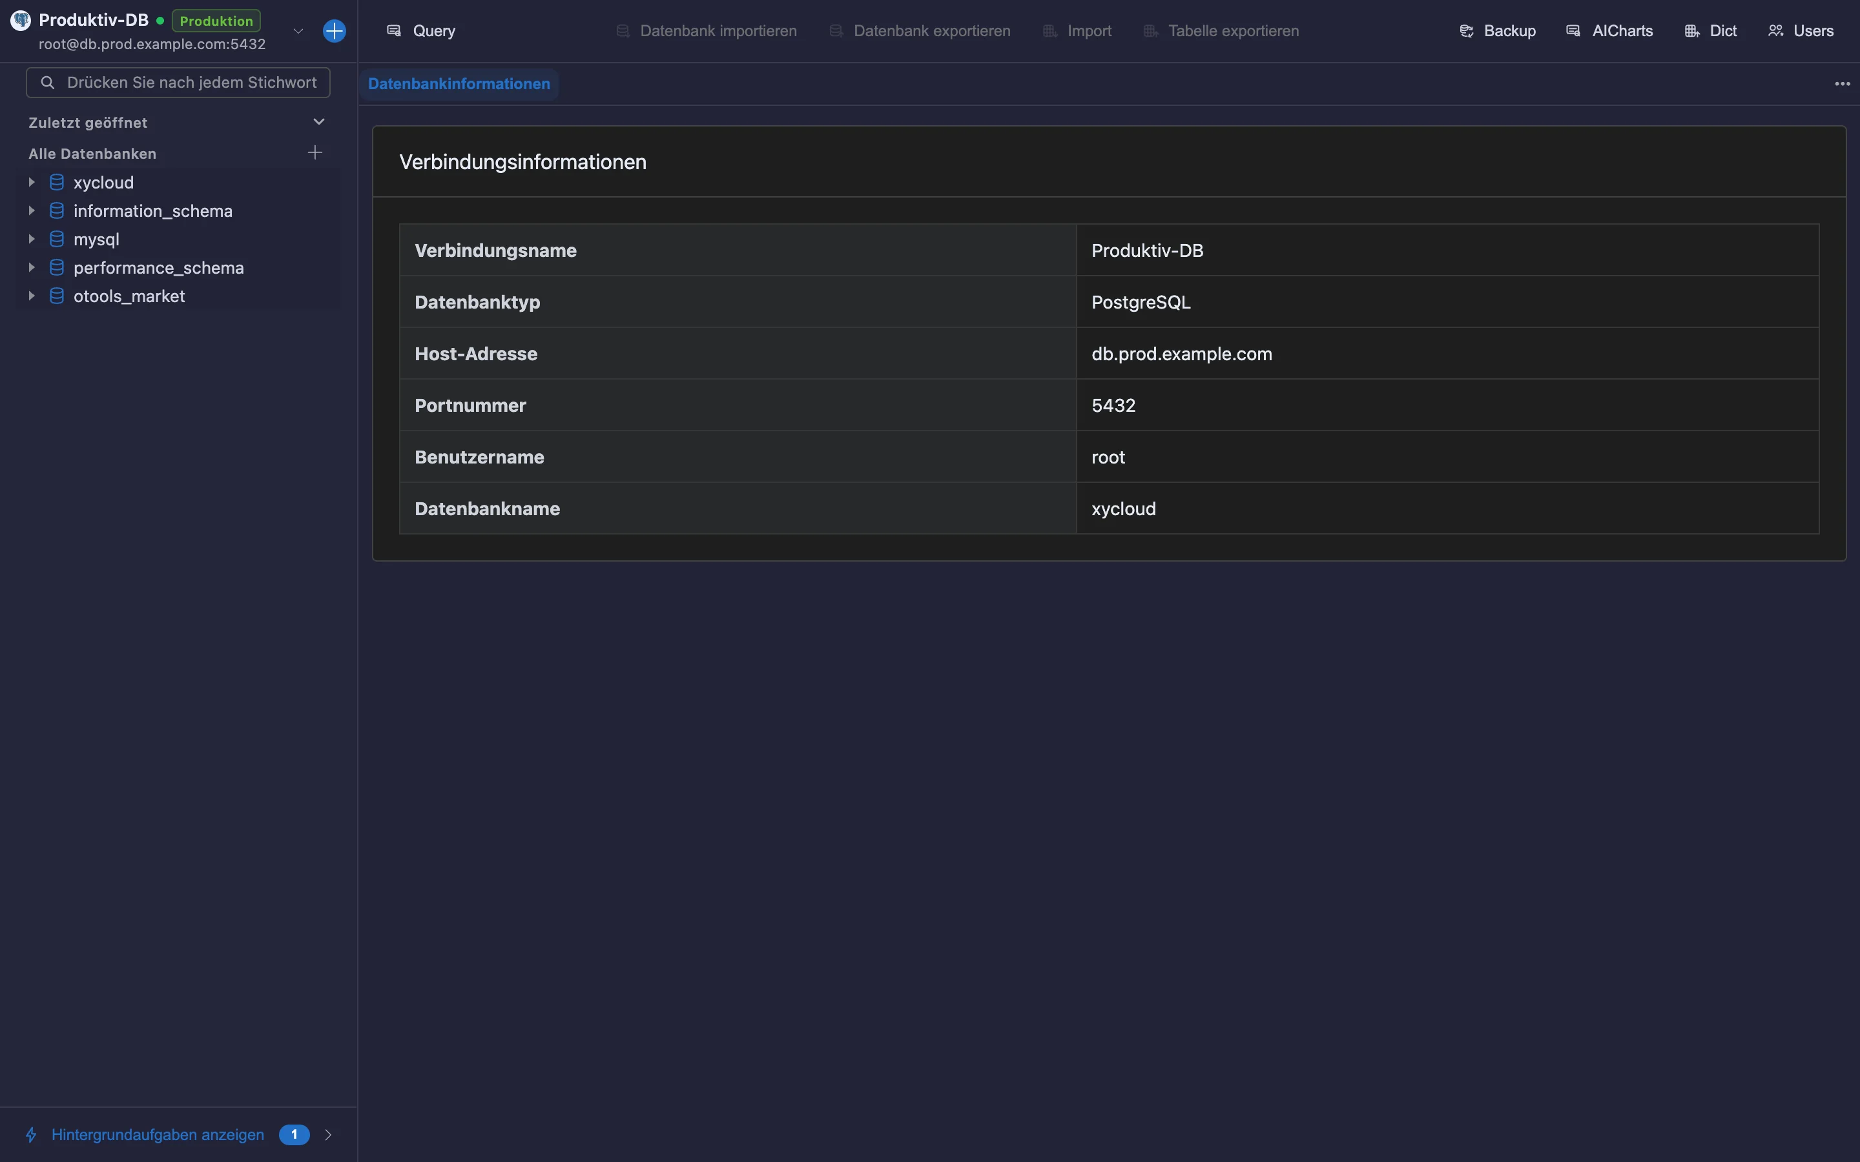Expand the mysql database node
Viewport: 1860px width, 1162px height.
tap(32, 239)
